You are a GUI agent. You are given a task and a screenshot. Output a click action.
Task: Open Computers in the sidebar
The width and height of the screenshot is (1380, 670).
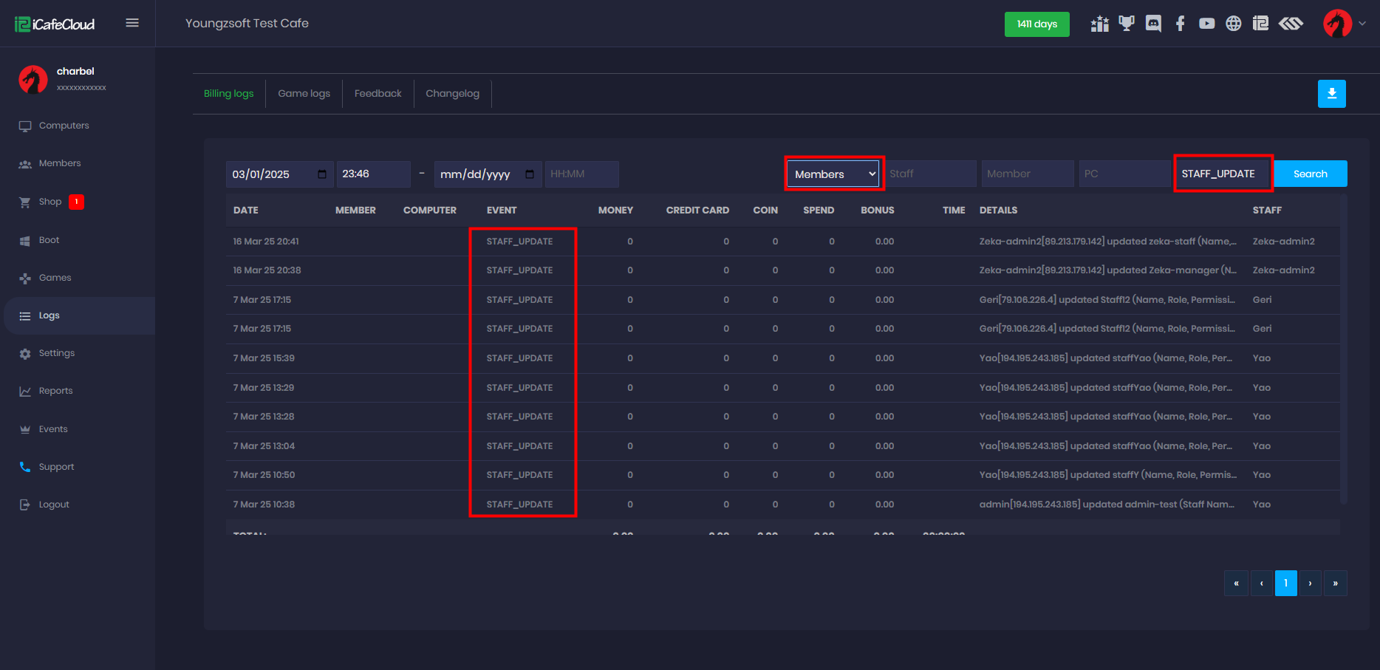pyautogui.click(x=64, y=126)
